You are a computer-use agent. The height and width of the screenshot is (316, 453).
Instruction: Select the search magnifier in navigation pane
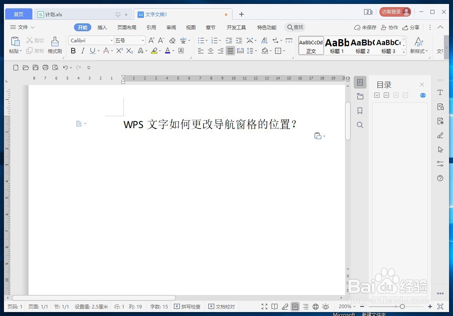(x=360, y=125)
